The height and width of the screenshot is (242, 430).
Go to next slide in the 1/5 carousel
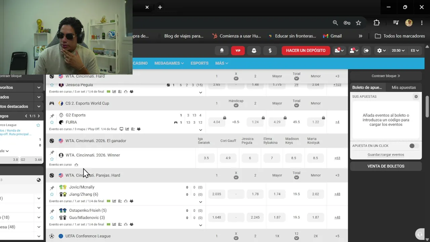coord(39,116)
